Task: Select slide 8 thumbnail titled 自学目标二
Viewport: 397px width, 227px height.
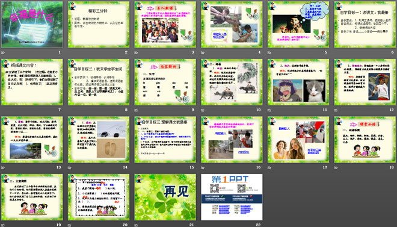Action: coord(99,82)
